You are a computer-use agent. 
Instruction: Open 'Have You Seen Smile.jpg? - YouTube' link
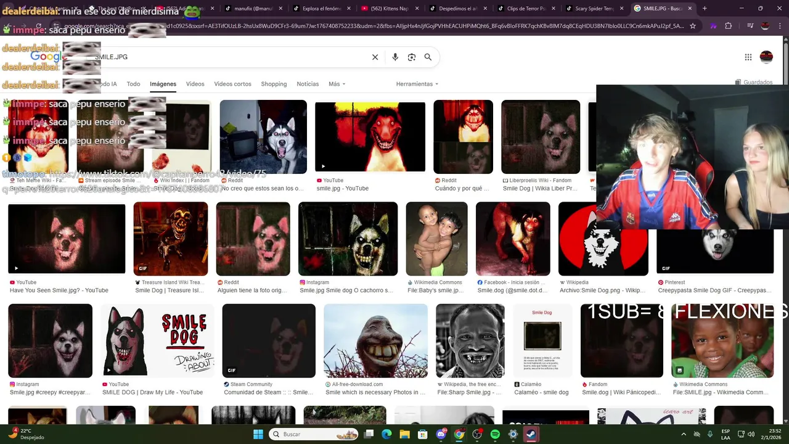pyautogui.click(x=59, y=290)
